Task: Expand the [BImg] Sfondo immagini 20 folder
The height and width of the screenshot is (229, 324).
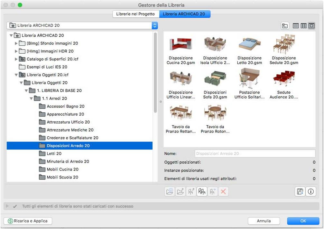Action: (16, 43)
